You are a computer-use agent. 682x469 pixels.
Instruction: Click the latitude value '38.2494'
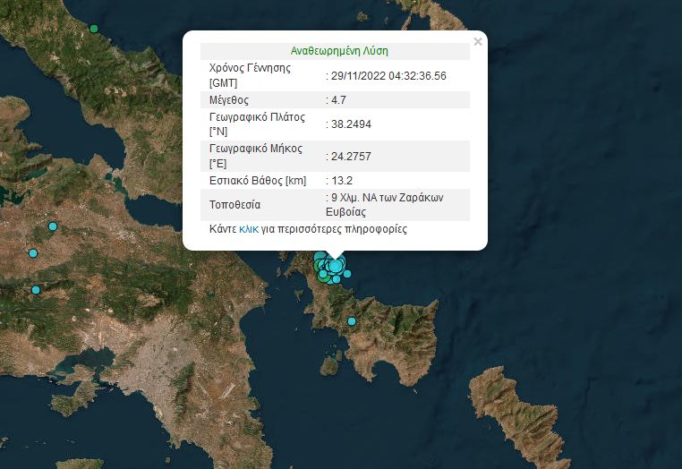click(351, 124)
